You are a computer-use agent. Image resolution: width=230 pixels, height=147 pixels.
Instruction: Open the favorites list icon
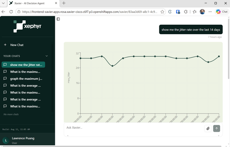click(x=195, y=12)
